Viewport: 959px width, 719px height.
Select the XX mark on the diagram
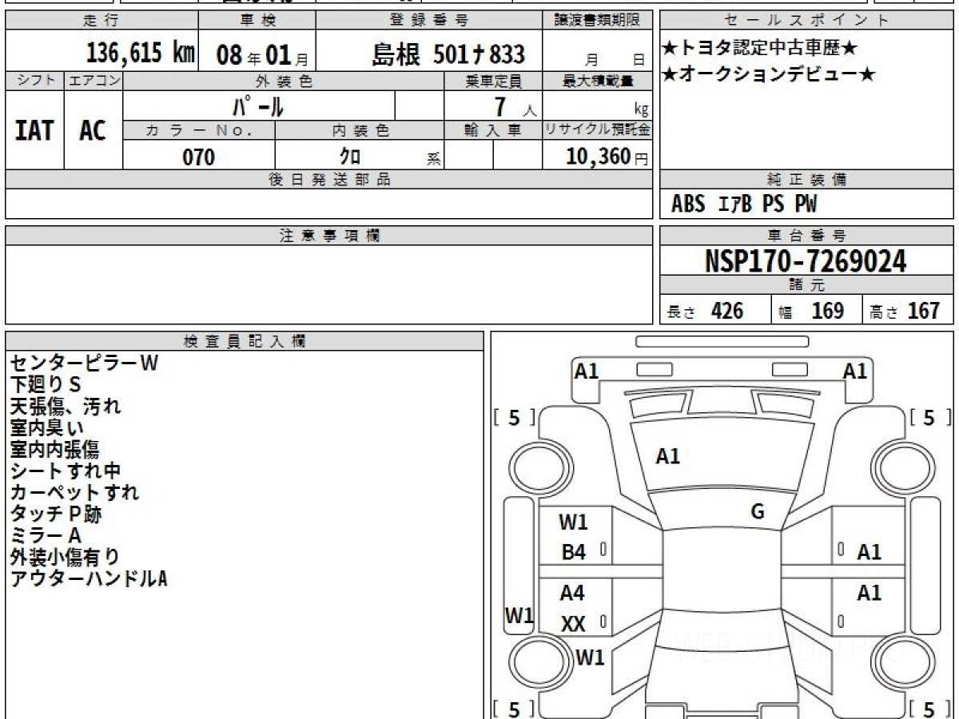(573, 624)
